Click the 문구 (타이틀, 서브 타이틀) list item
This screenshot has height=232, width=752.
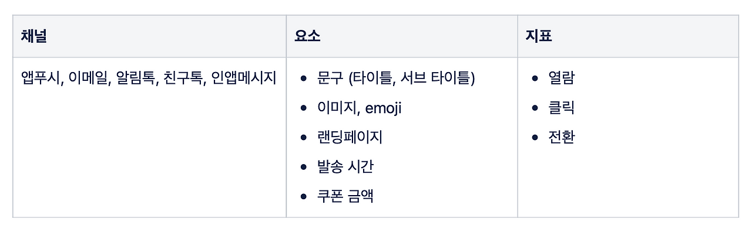[396, 78]
